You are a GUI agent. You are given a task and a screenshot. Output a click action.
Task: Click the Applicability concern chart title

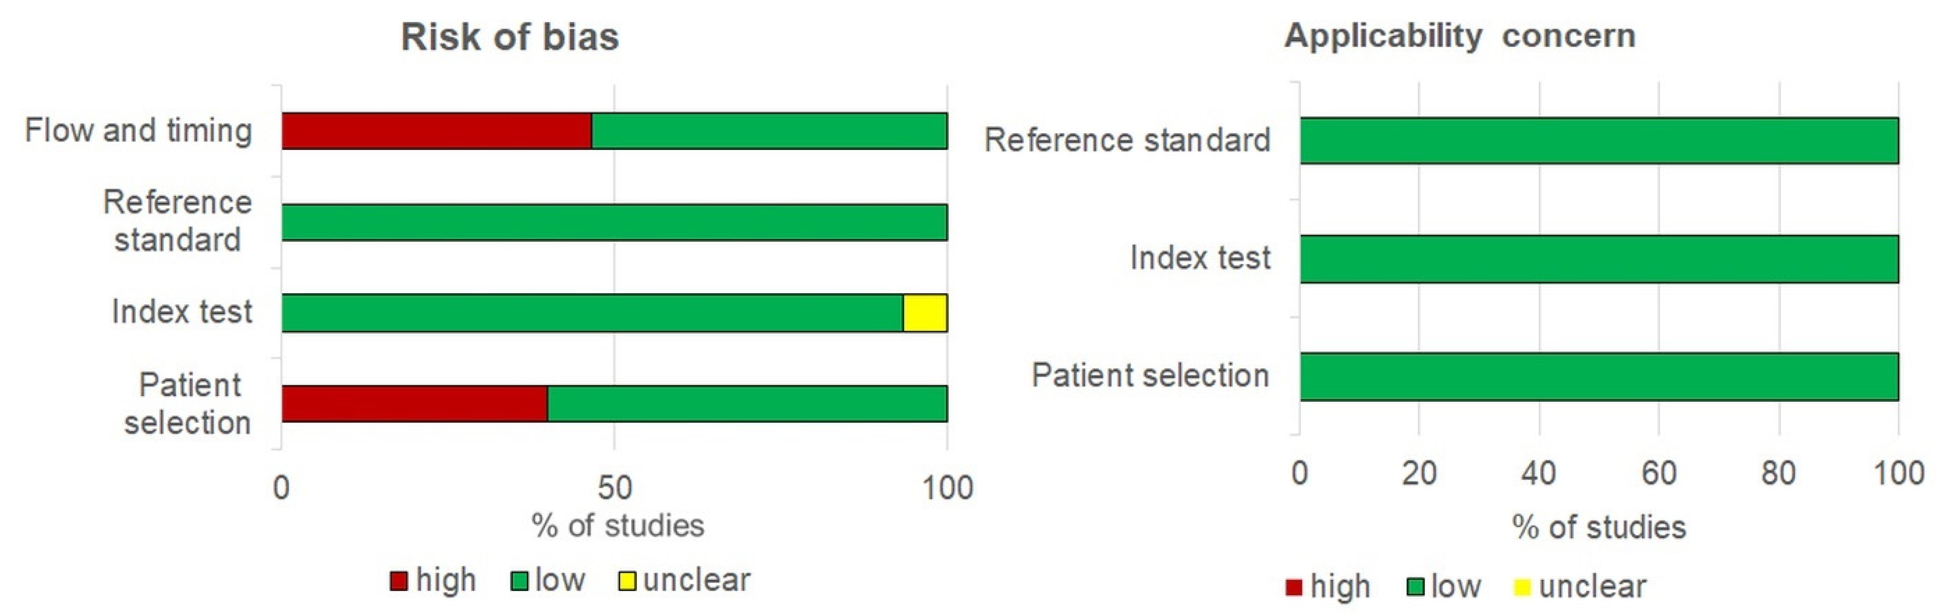[x=1460, y=36]
